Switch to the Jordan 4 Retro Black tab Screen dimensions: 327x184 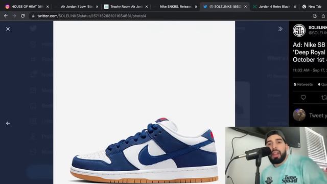click(274, 7)
